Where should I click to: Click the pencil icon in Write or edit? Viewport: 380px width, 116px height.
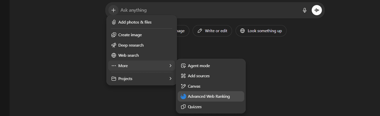point(200,31)
